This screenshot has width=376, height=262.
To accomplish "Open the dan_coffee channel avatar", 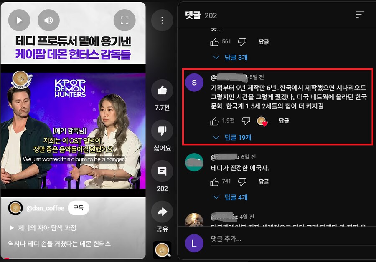I will tap(15, 208).
